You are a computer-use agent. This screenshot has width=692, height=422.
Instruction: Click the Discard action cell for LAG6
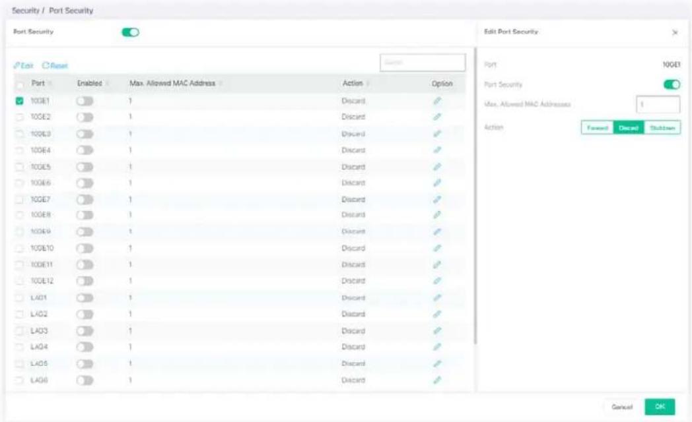[x=353, y=380]
